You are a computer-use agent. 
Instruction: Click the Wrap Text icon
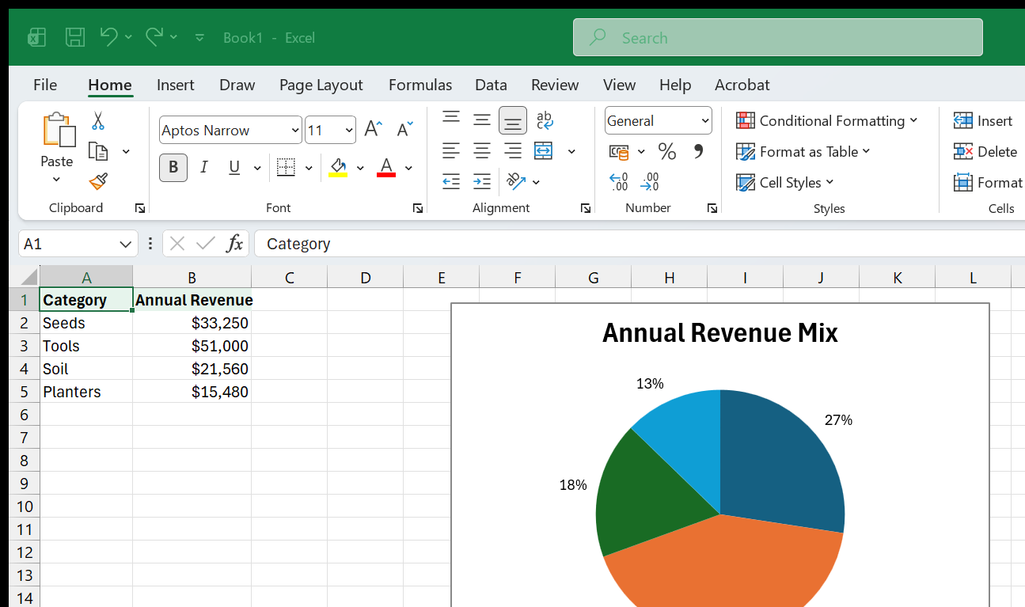tap(545, 120)
